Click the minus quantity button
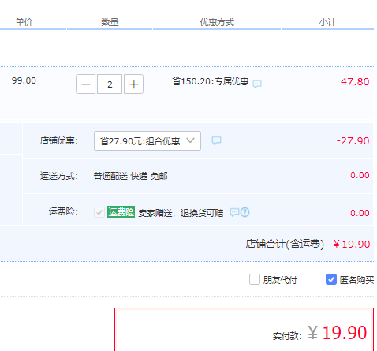This screenshot has width=377, height=351. point(85,84)
